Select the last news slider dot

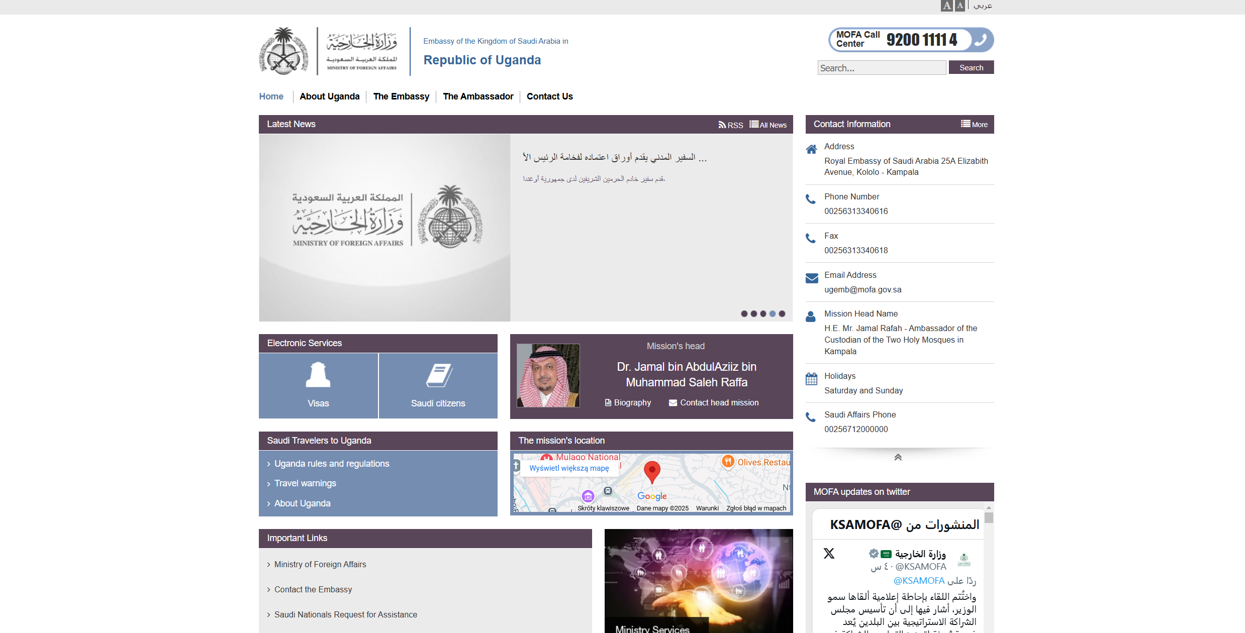tap(782, 313)
